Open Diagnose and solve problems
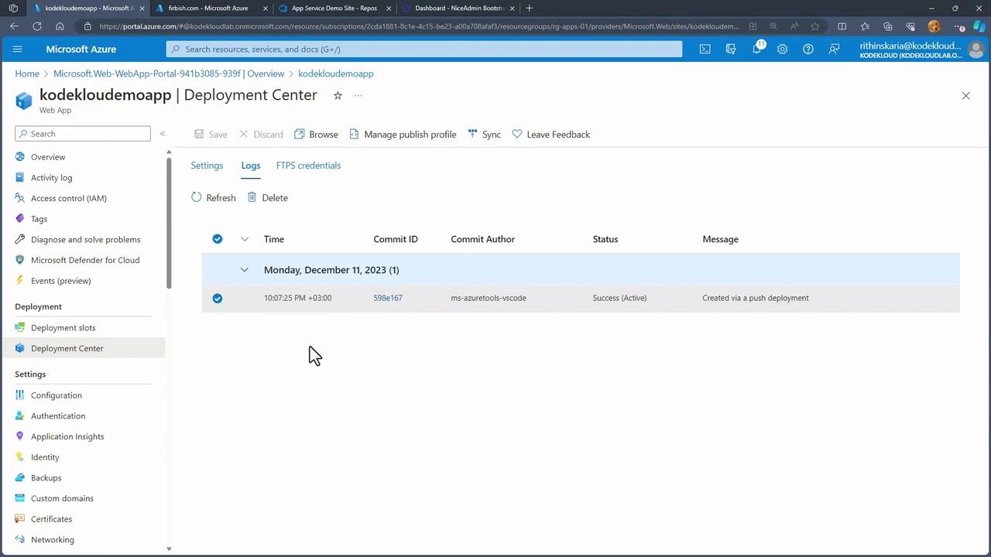Viewport: 991px width, 557px height. pyautogui.click(x=85, y=239)
